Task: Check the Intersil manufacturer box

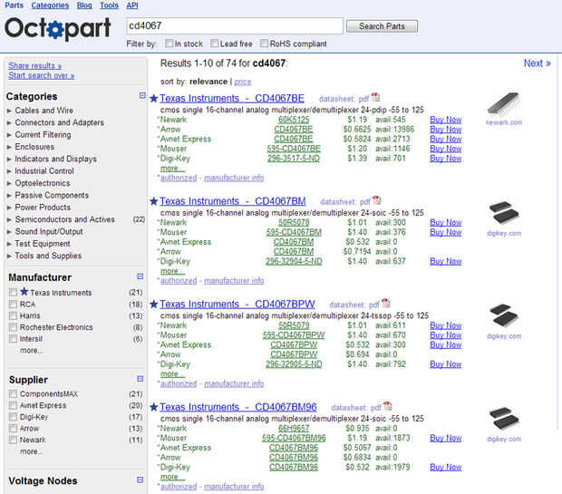Action: [13, 339]
